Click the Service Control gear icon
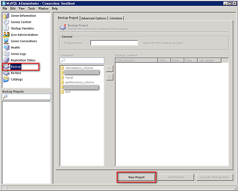238x191 pixels. [x=6, y=22]
